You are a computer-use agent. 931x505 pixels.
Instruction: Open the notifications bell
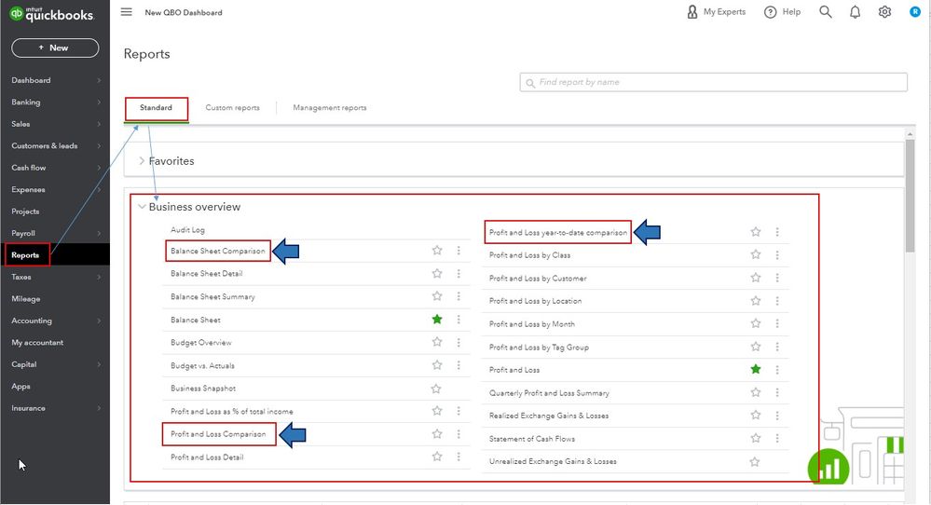855,12
